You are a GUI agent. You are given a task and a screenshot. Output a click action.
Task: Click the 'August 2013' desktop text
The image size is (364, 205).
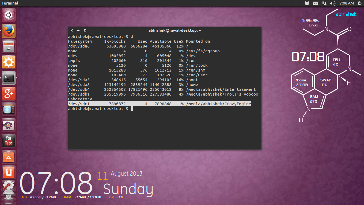click(127, 174)
